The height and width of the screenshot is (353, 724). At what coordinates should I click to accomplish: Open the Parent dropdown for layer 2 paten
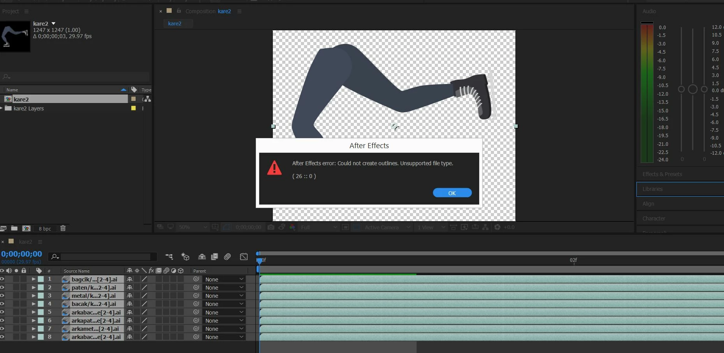[224, 288]
